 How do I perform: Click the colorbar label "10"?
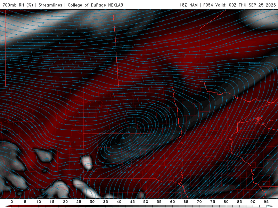pos(39,202)
